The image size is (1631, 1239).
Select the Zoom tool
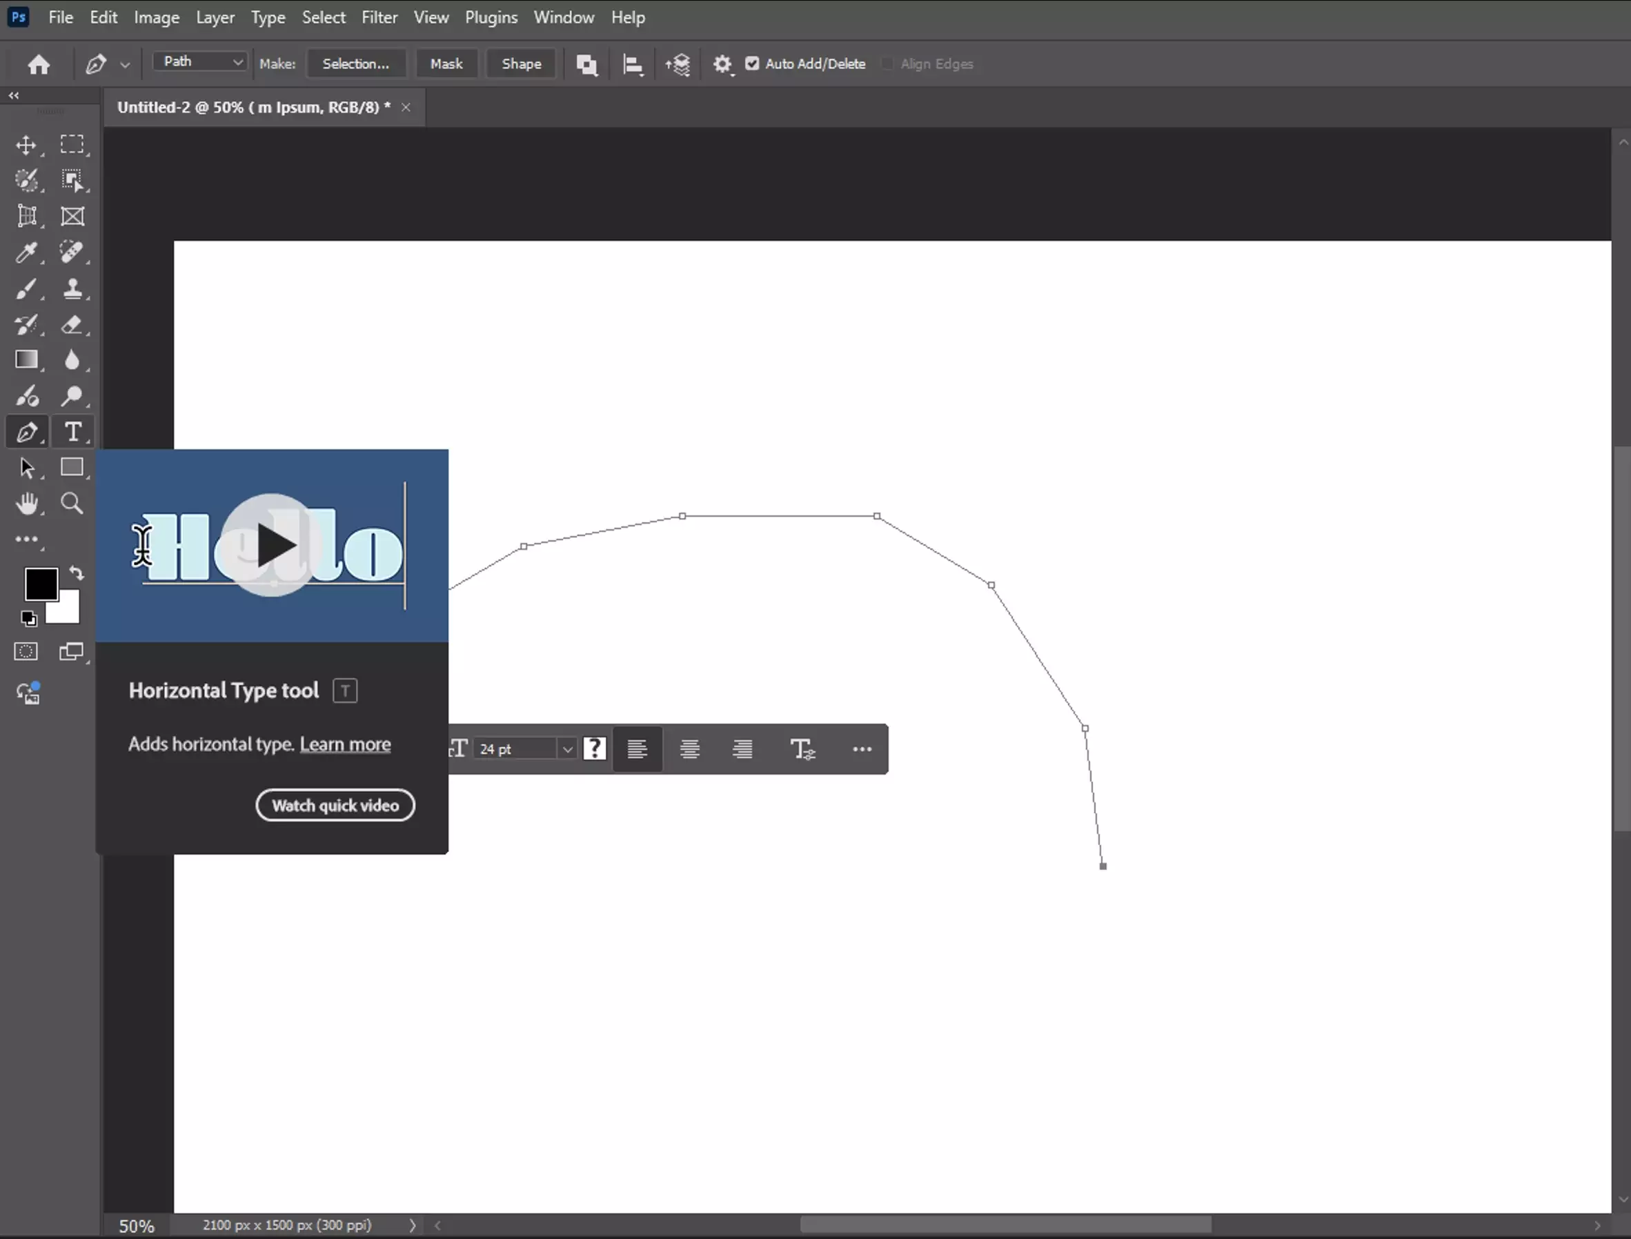point(72,503)
